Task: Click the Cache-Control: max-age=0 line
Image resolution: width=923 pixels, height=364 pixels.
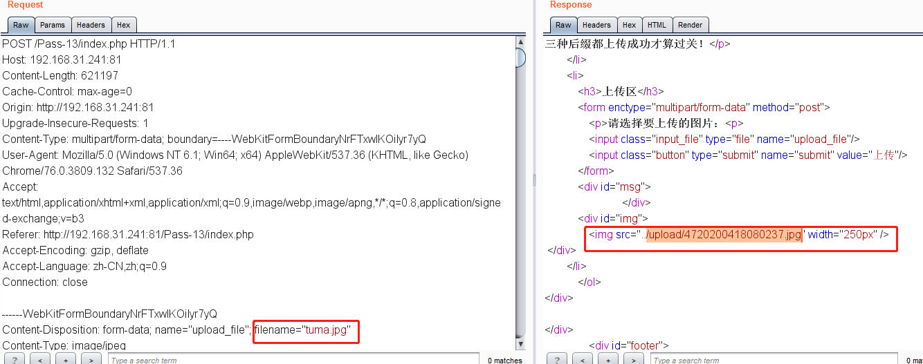Action: 67,91
